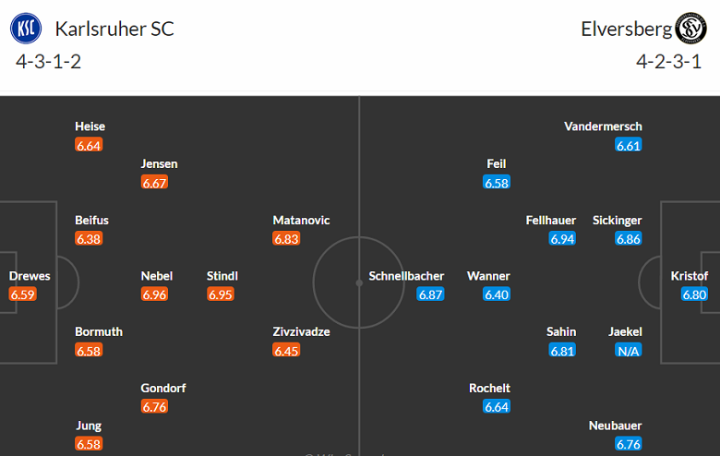
Task: Click goalkeeper Drewes on the pitch
Action: (x=30, y=276)
